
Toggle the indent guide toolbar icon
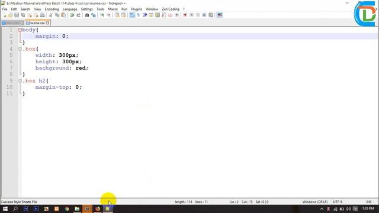pyautogui.click(x=144, y=15)
